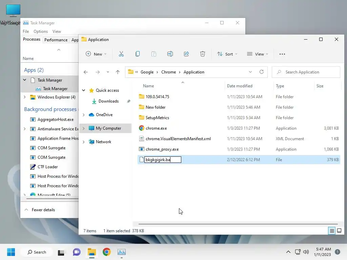Expand the OneDrive tree node
This screenshot has height=260, width=347.
pyautogui.click(x=84, y=115)
